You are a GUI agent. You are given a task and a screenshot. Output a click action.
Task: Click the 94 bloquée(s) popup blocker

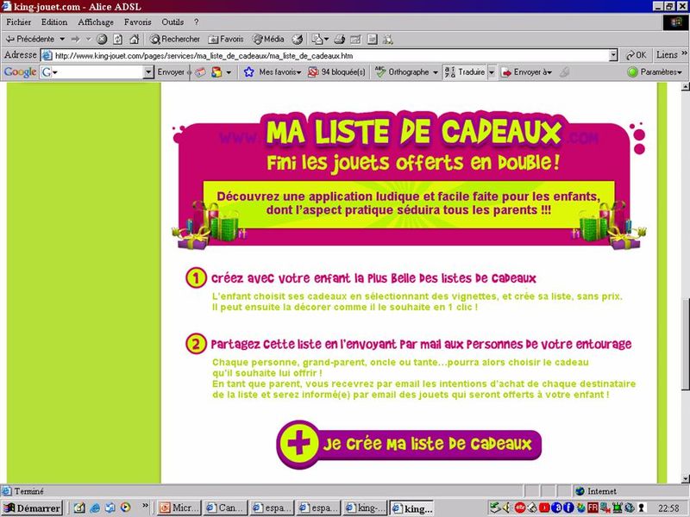pyautogui.click(x=336, y=72)
